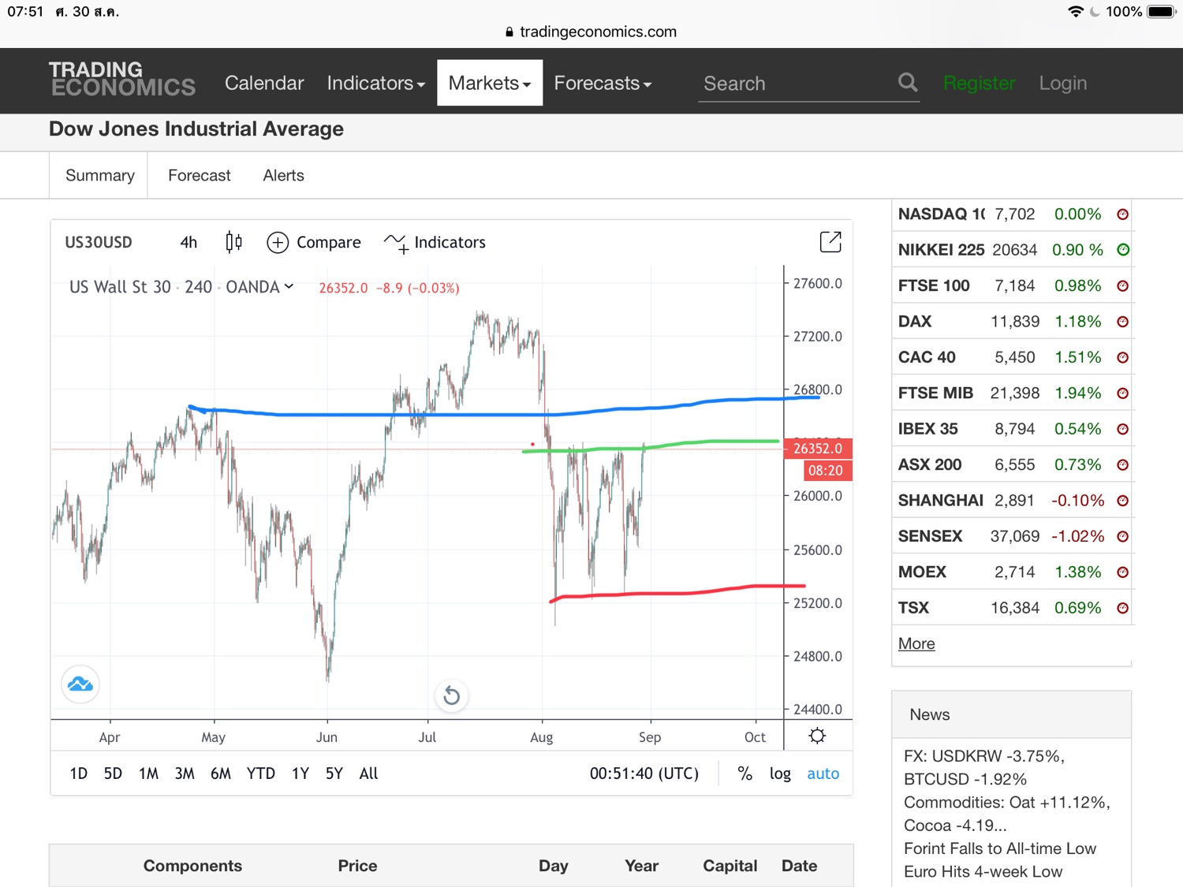The width and height of the screenshot is (1183, 887).
Task: Open the Forecasts dropdown menu
Action: pos(603,83)
